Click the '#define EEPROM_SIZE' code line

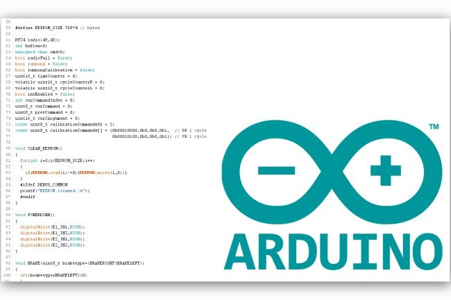point(58,28)
